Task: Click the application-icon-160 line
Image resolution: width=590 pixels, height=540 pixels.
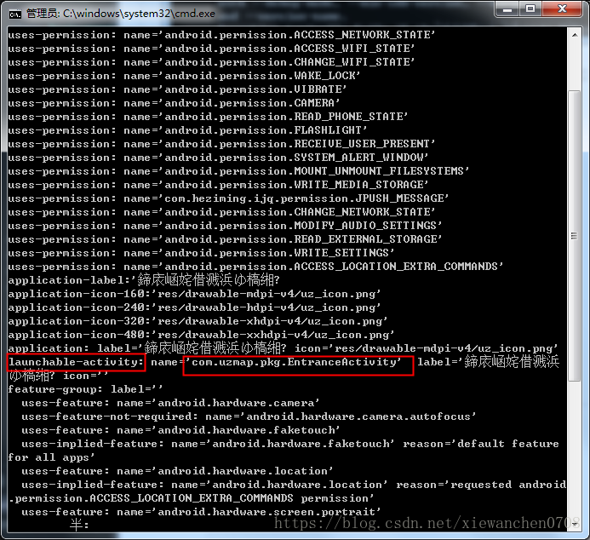Action: (194, 294)
